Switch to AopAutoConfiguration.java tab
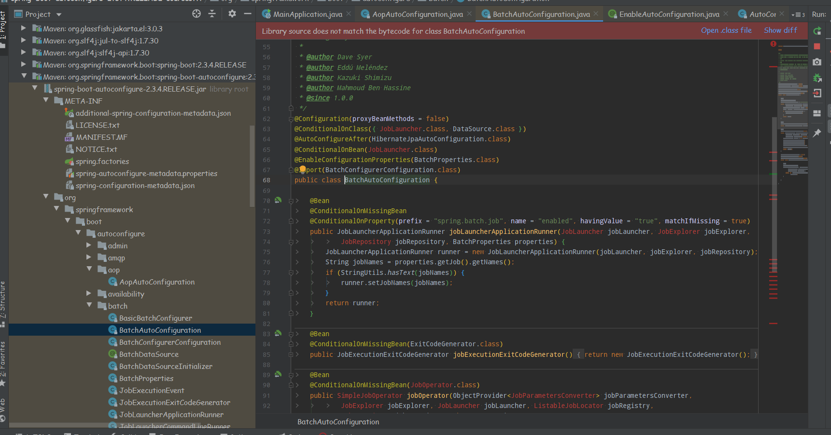Image resolution: width=831 pixels, height=435 pixels. click(417, 14)
